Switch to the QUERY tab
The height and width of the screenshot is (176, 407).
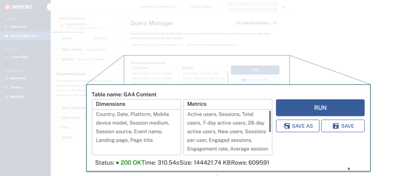(x=67, y=38)
